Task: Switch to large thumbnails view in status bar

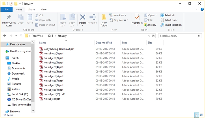Action: pos(201,115)
